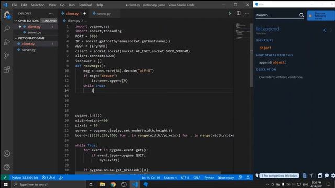Open the Search view in activity bar
335x188 pixels.
[7, 28]
